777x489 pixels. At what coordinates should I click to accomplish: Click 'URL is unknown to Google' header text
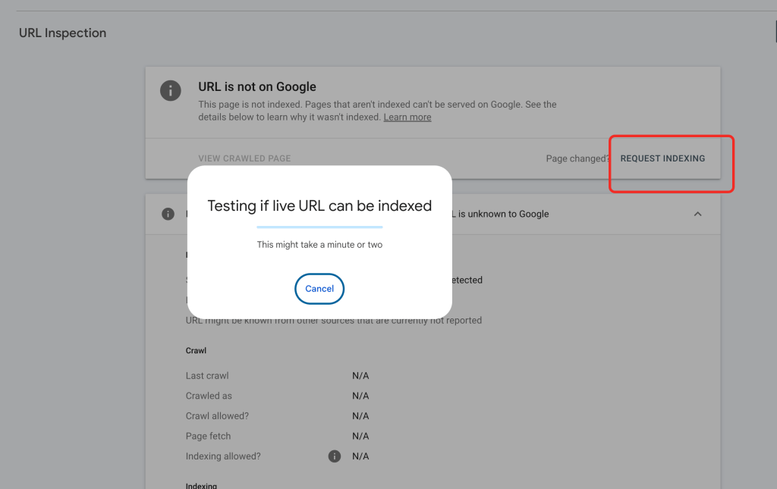pos(501,214)
